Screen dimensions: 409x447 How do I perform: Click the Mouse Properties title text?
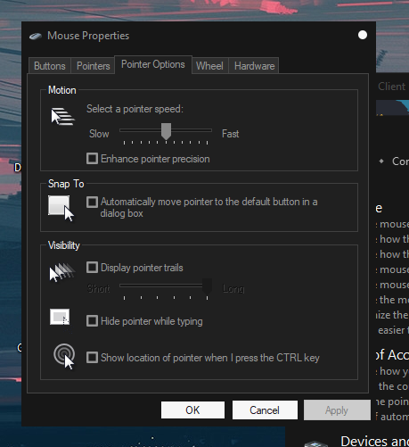pos(88,36)
